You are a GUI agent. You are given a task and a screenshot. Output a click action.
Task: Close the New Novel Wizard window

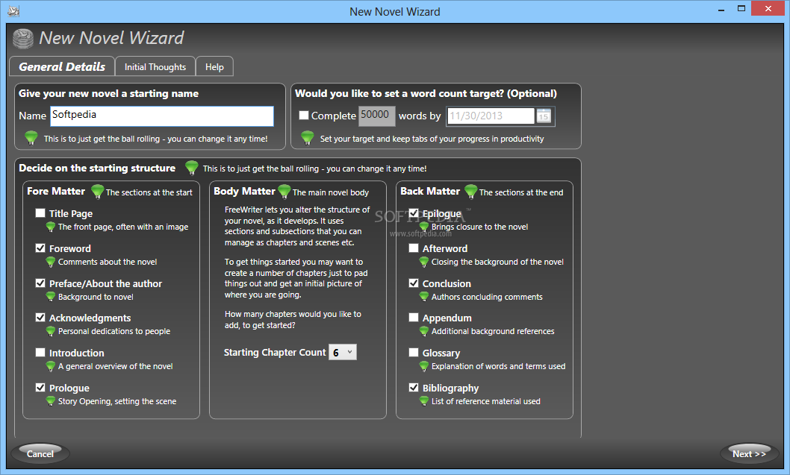(x=768, y=8)
